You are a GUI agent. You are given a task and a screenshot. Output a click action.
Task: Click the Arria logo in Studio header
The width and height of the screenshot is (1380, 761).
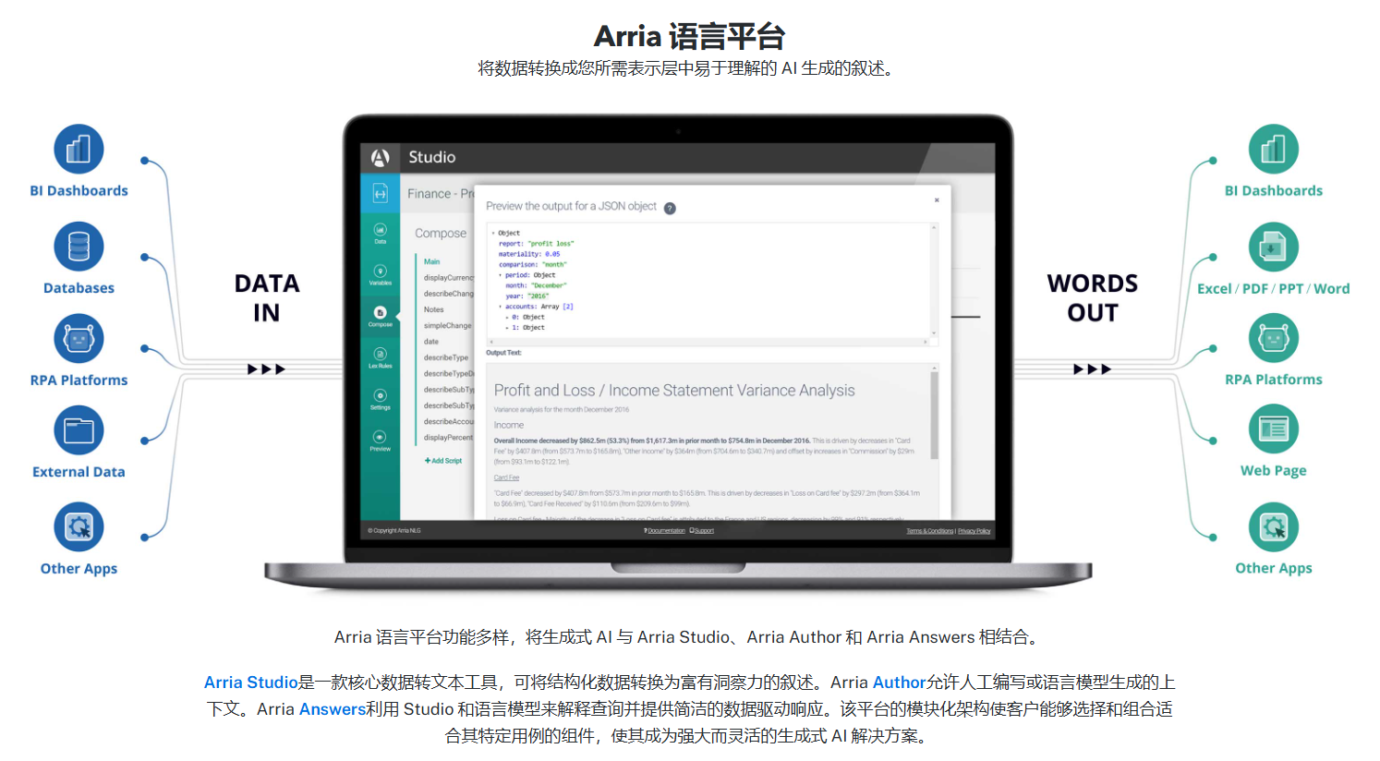pos(380,157)
